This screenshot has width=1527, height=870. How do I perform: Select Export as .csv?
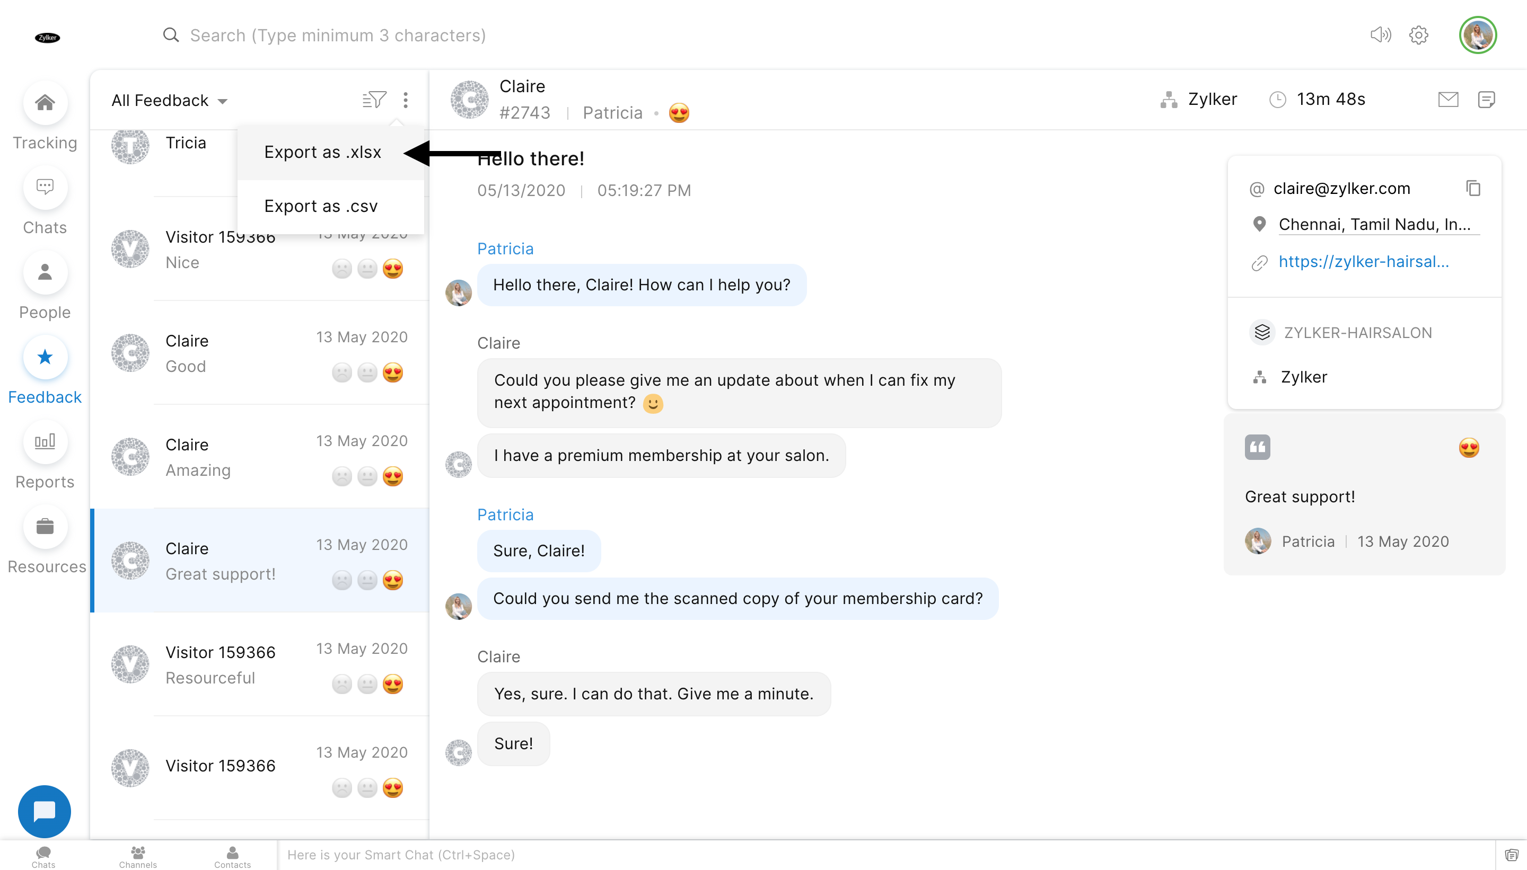[321, 206]
